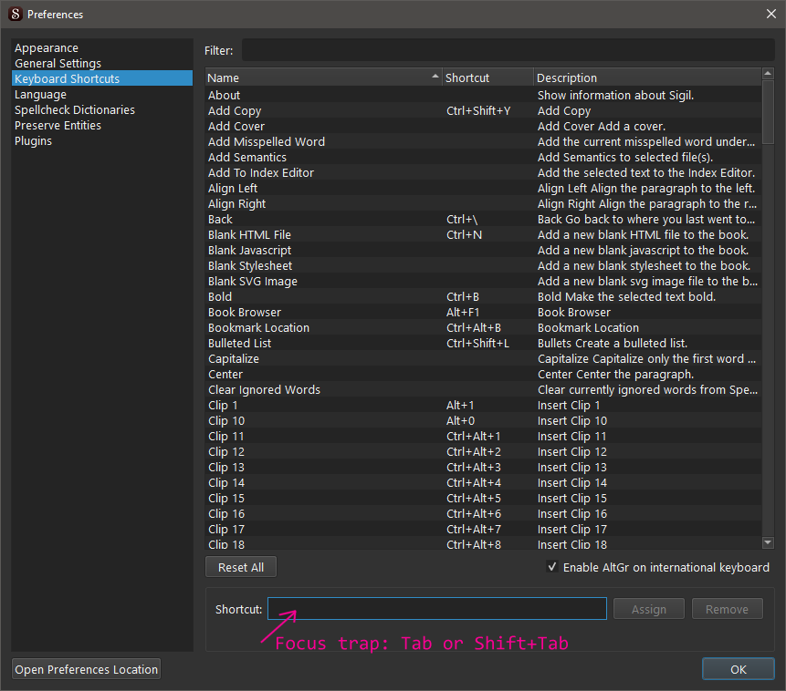The image size is (786, 691).
Task: Open the General Settings page
Action: tap(102, 64)
